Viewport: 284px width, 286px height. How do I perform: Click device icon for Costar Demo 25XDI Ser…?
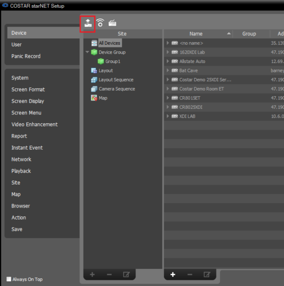coord(174,80)
